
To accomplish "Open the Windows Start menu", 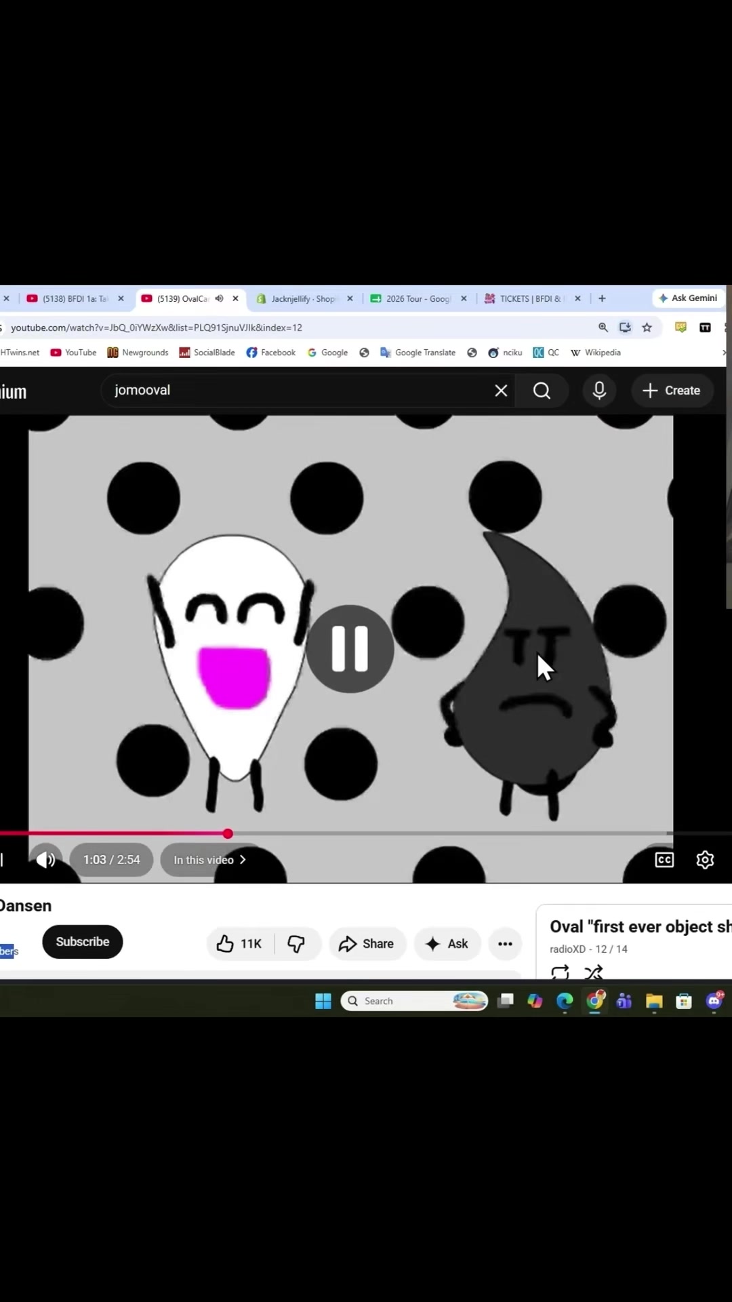I will coord(323,1001).
